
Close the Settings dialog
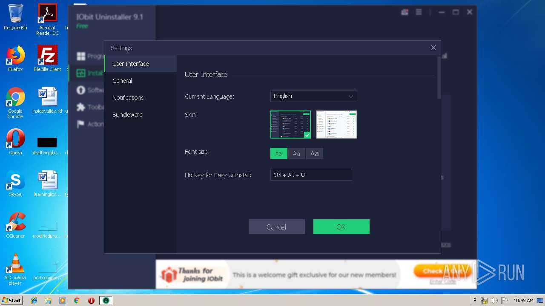(433, 48)
